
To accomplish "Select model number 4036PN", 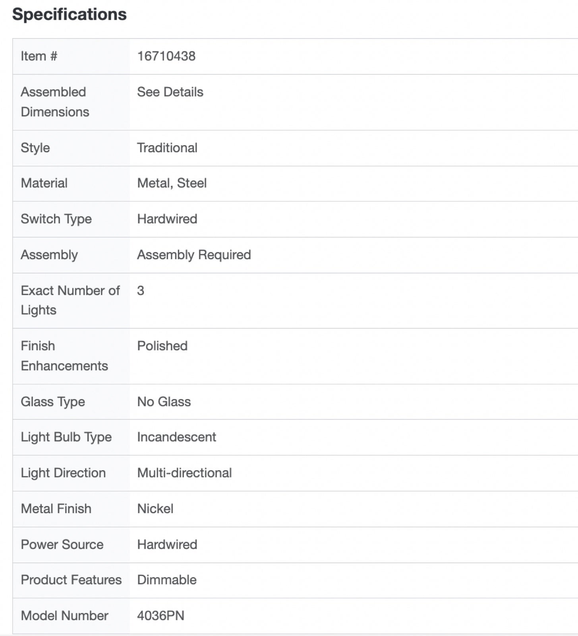I will (160, 616).
